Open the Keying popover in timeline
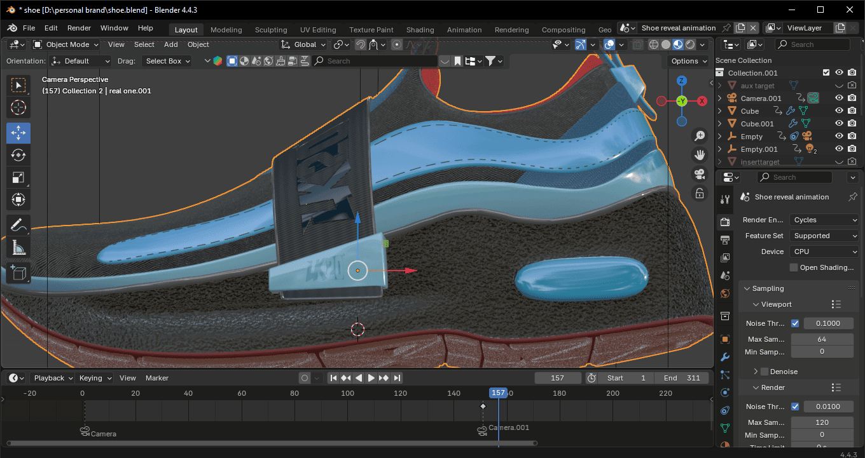This screenshot has width=865, height=458. pyautogui.click(x=95, y=378)
